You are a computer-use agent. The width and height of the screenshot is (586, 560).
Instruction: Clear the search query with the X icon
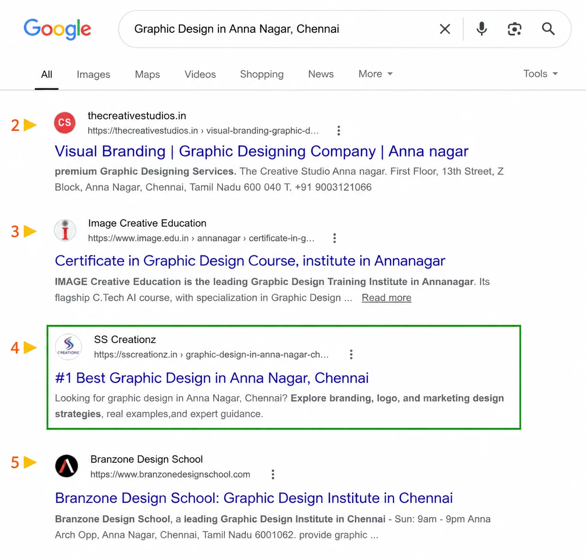click(445, 29)
